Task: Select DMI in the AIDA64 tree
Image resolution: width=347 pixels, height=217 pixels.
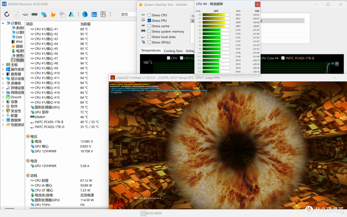Action: pyautogui.click(x=19, y=37)
